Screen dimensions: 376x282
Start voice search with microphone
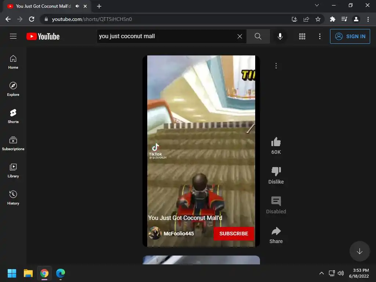[x=280, y=36]
